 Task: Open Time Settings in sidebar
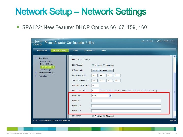[x=45, y=70]
